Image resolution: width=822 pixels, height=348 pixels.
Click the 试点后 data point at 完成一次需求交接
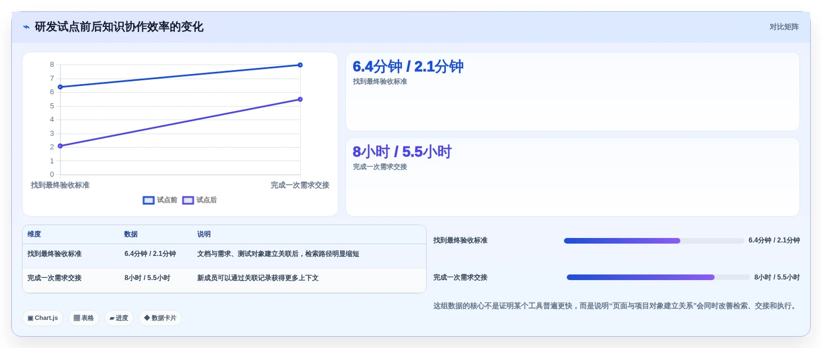(x=300, y=99)
